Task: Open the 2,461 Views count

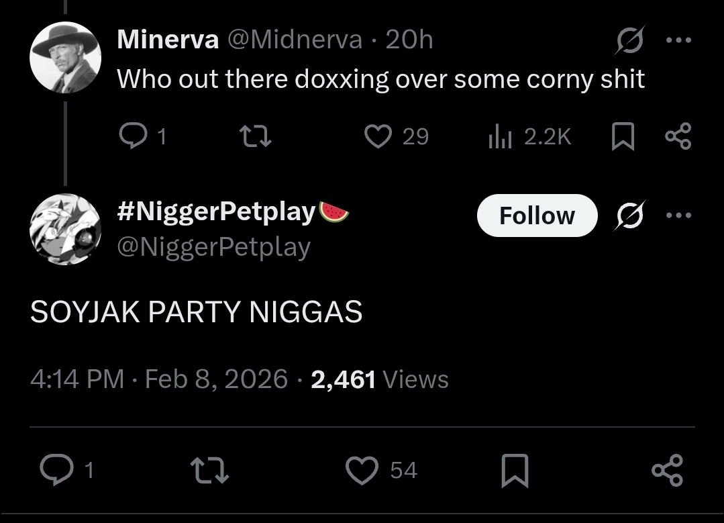Action: [380, 379]
